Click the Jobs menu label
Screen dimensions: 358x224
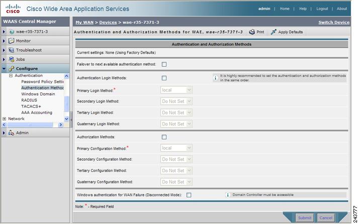pos(20,59)
